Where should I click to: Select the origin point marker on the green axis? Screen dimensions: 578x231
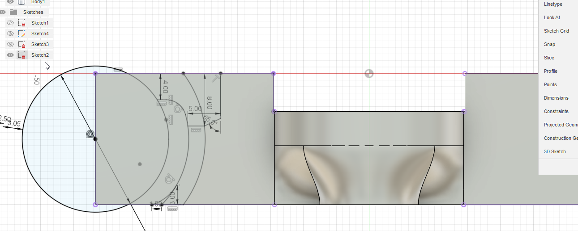tap(369, 73)
